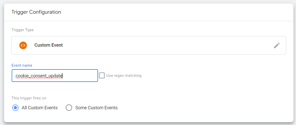Click the "Trigger Configuration" panel heading
The height and width of the screenshot is (125, 296).
click(36, 12)
